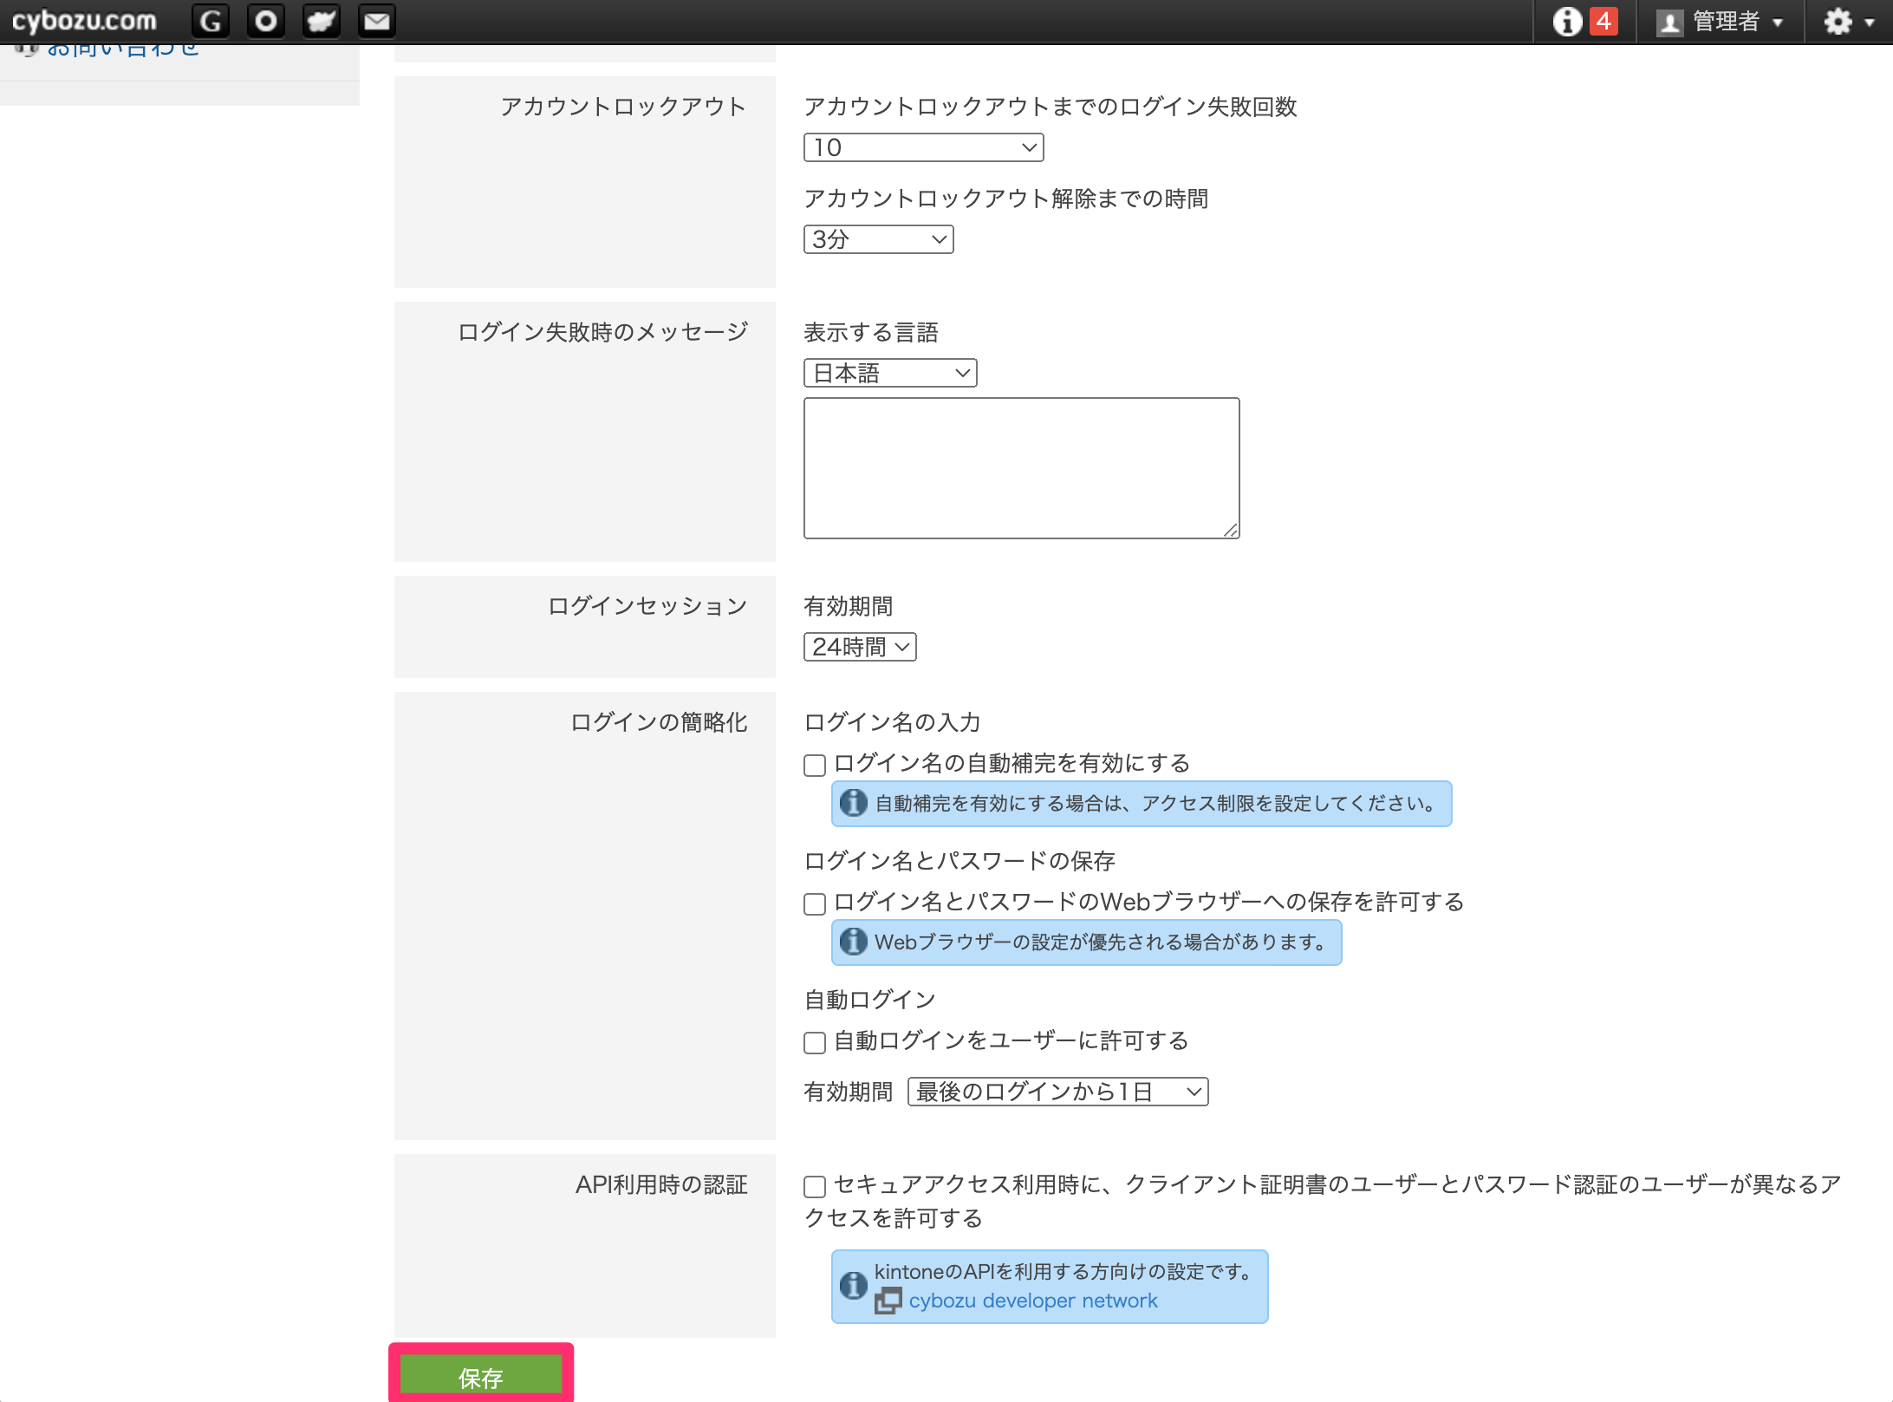Click the ログイン名とパスワードの保存 heading
Screen dimensions: 1893x1402
[x=960, y=861]
